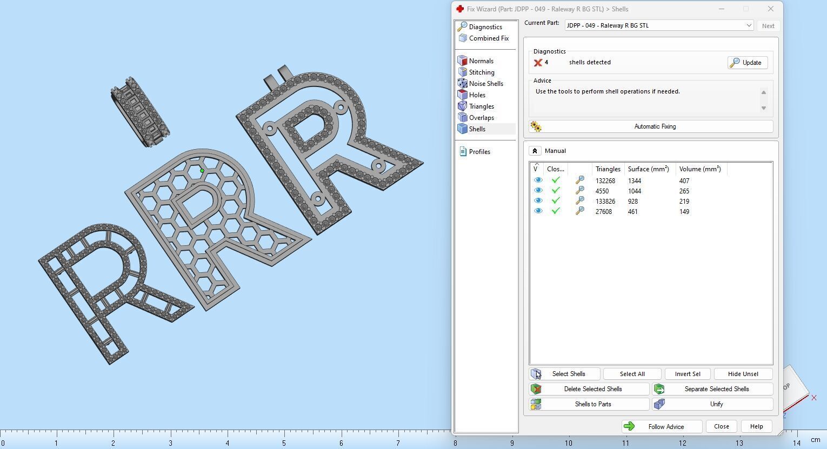Image resolution: width=827 pixels, height=449 pixels.
Task: Sort shells by Surface column
Action: (x=650, y=169)
